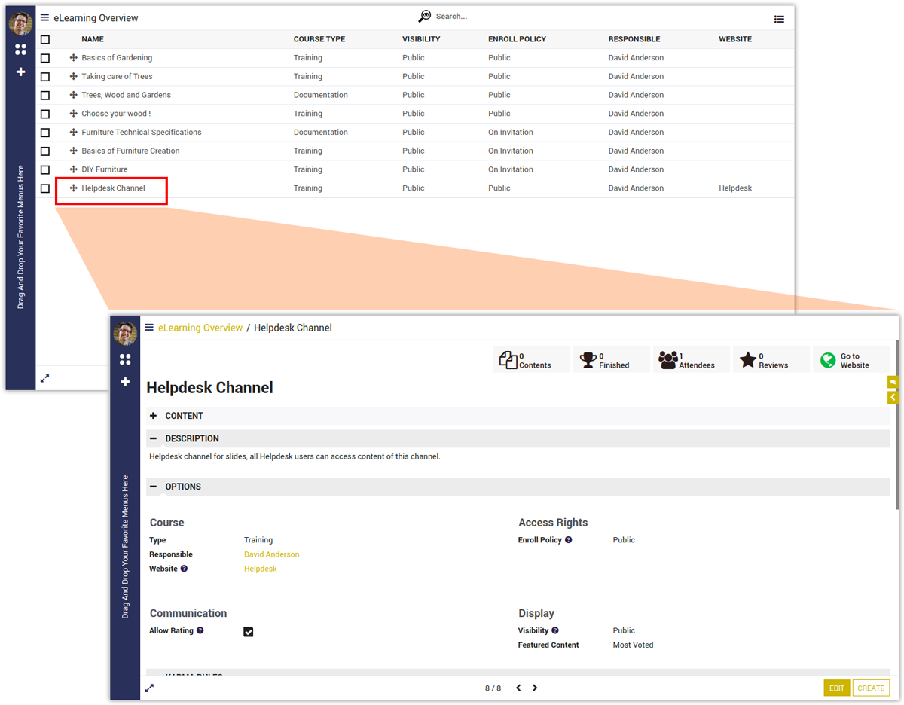The width and height of the screenshot is (904, 705).
Task: Click eLearning Overview breadcrumb link
Action: 200,328
